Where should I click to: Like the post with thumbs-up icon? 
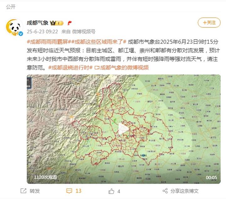pos(111,191)
